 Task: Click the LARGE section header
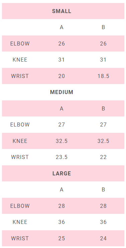[62, 173]
